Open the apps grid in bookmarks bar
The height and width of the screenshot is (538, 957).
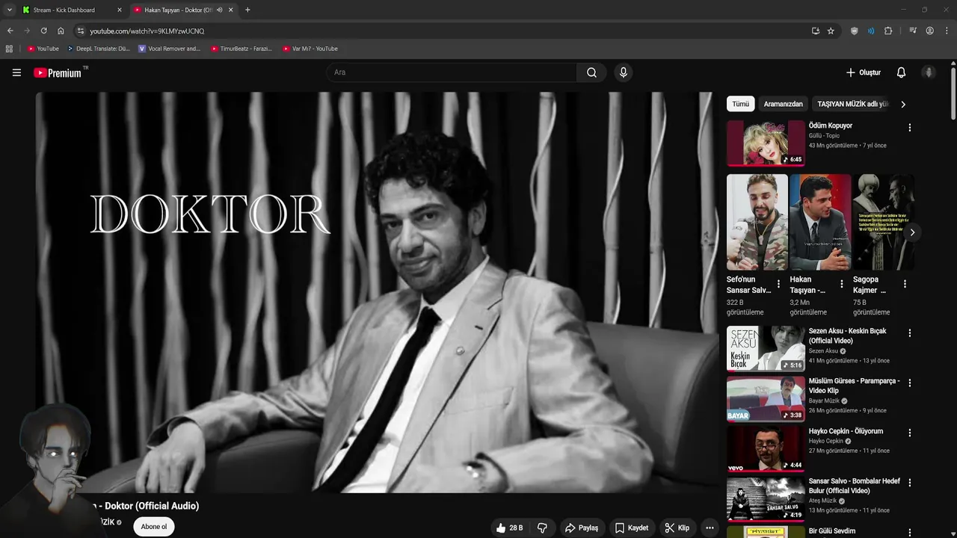[9, 49]
